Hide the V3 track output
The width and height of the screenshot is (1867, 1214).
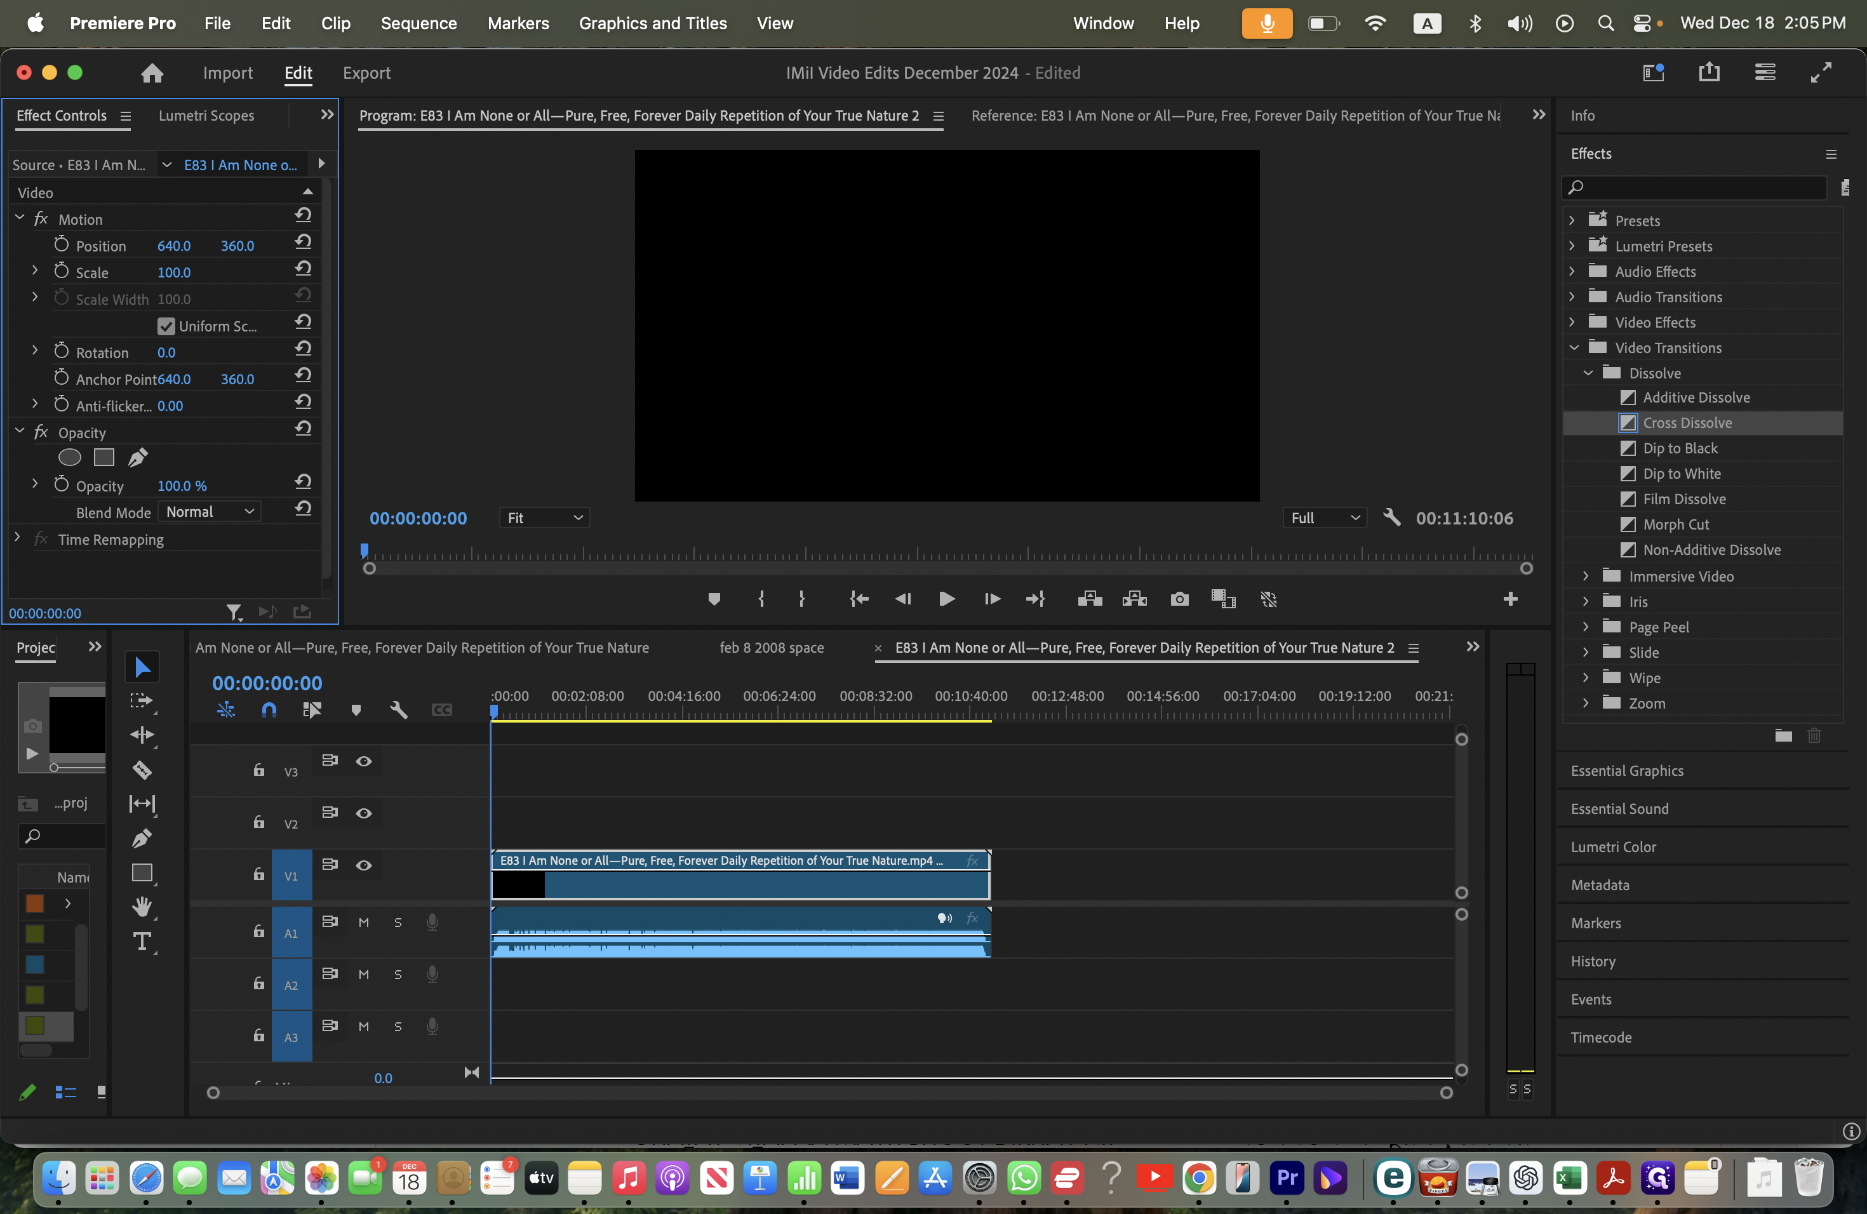(x=364, y=761)
